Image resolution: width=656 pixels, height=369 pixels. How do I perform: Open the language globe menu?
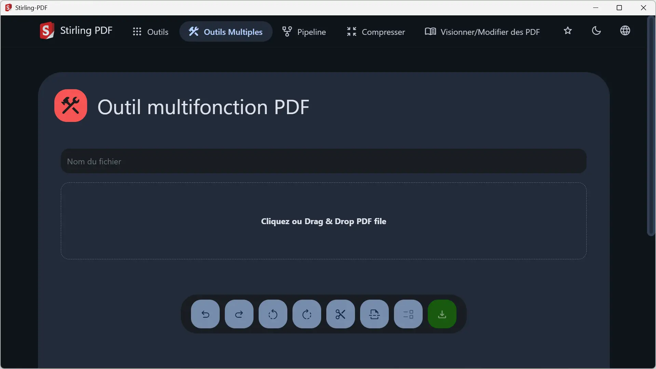(625, 31)
